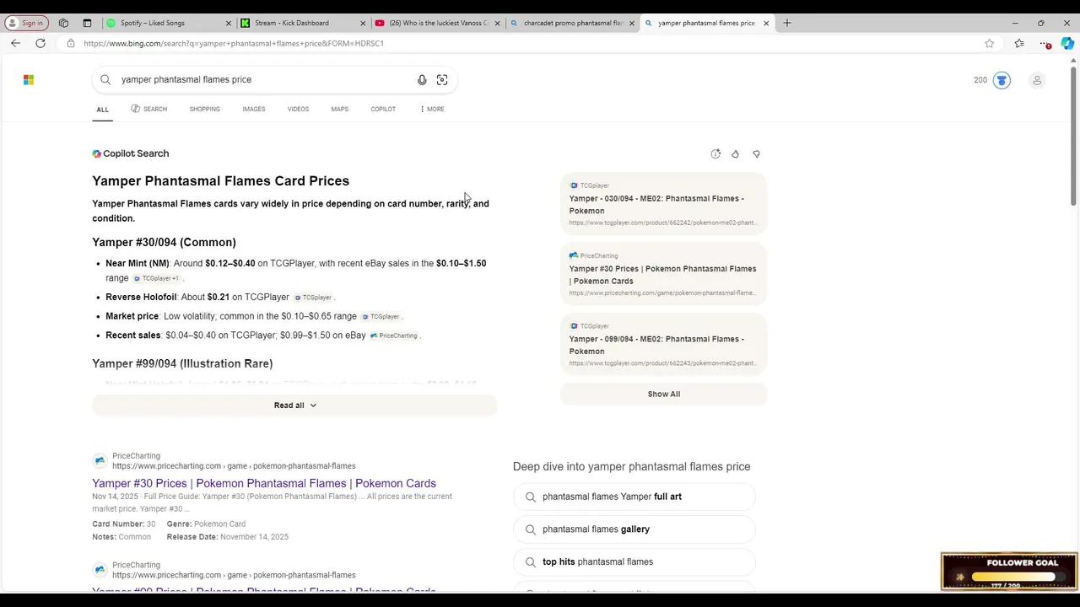This screenshot has height=607, width=1080.
Task: Select the MAPS search filter
Action: [340, 109]
